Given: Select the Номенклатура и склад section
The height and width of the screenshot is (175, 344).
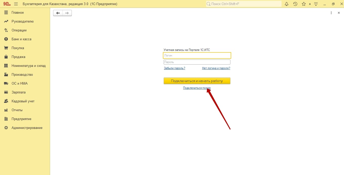Looking at the screenshot, I should tap(29, 66).
